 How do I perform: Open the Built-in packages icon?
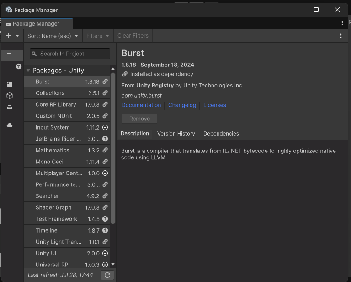(10, 107)
